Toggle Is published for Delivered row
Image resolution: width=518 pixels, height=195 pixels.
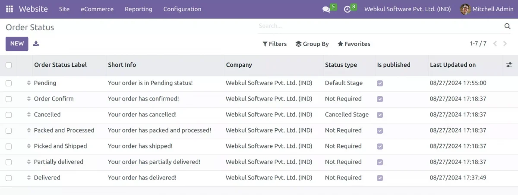[380, 178]
